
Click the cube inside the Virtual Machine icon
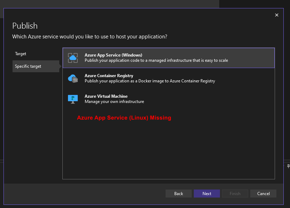click(73, 98)
